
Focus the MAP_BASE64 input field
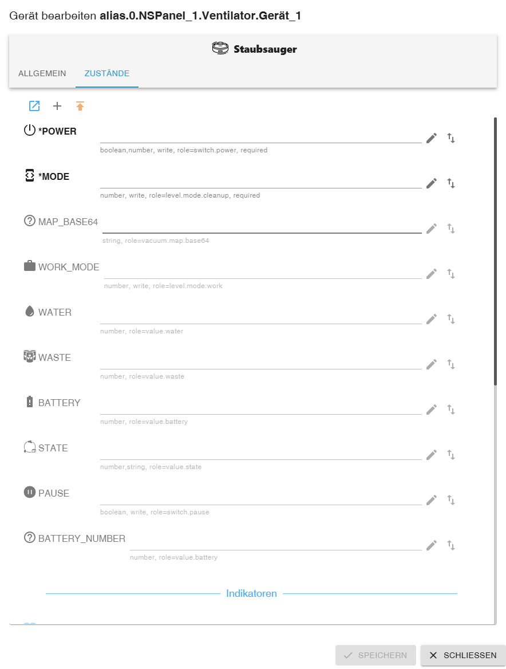(x=262, y=226)
